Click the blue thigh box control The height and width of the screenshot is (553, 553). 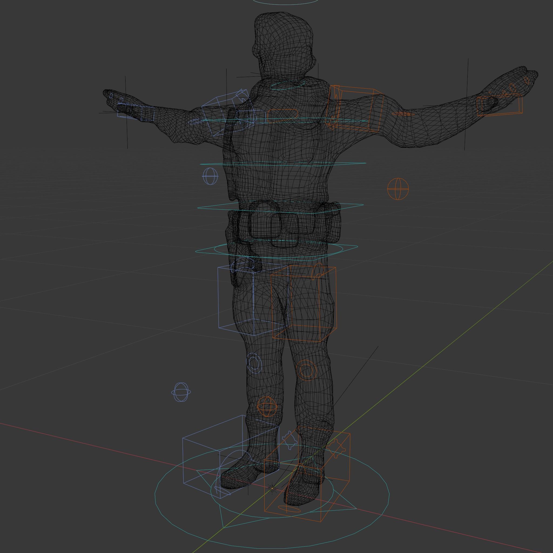coord(253,298)
